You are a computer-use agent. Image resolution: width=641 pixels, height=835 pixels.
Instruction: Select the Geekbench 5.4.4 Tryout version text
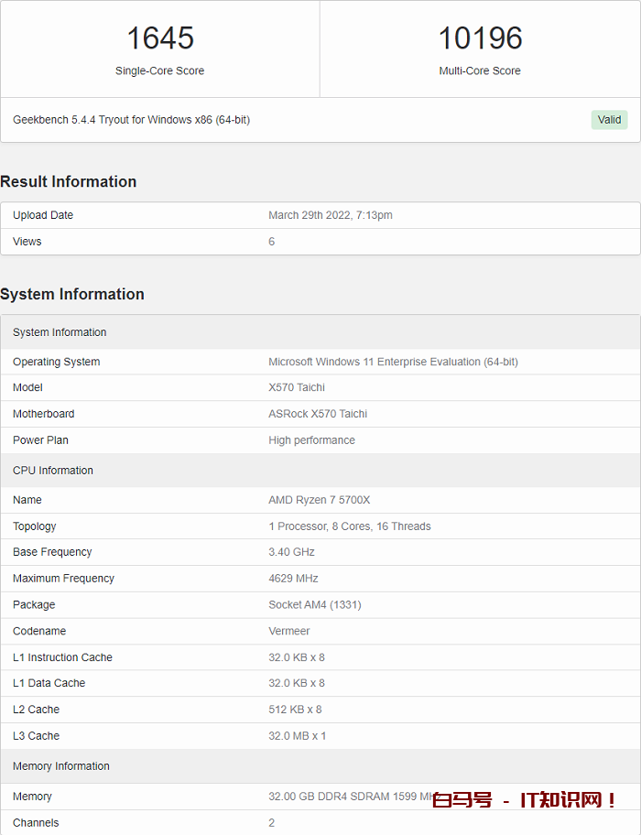[x=131, y=120]
